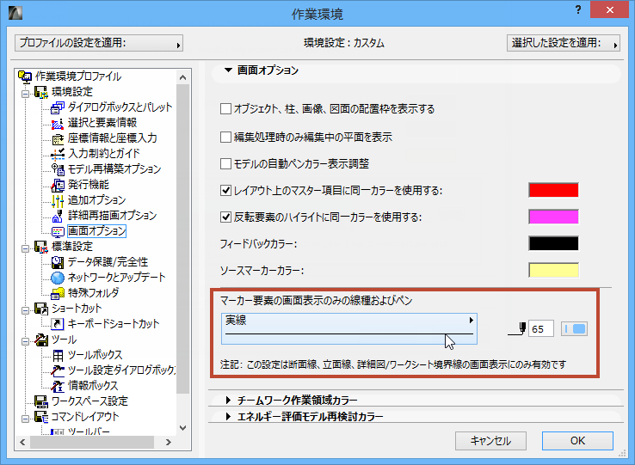Uncheck 反転要素のハイライトに同一カラーを使用する
635x465 pixels.
coord(225,217)
